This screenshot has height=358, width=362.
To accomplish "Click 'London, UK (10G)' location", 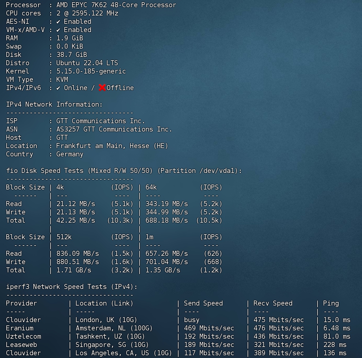I will click(106, 320).
